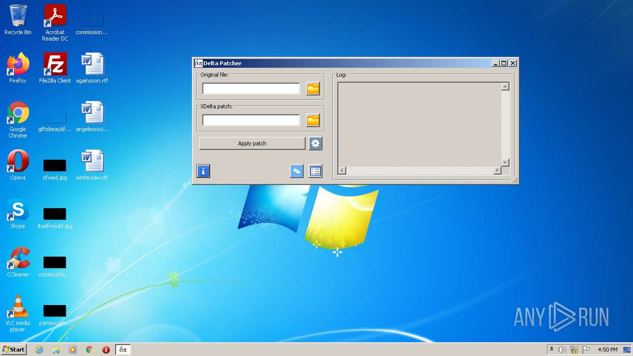
Task: Open Skype desktop shortcut
Action: pos(18,214)
